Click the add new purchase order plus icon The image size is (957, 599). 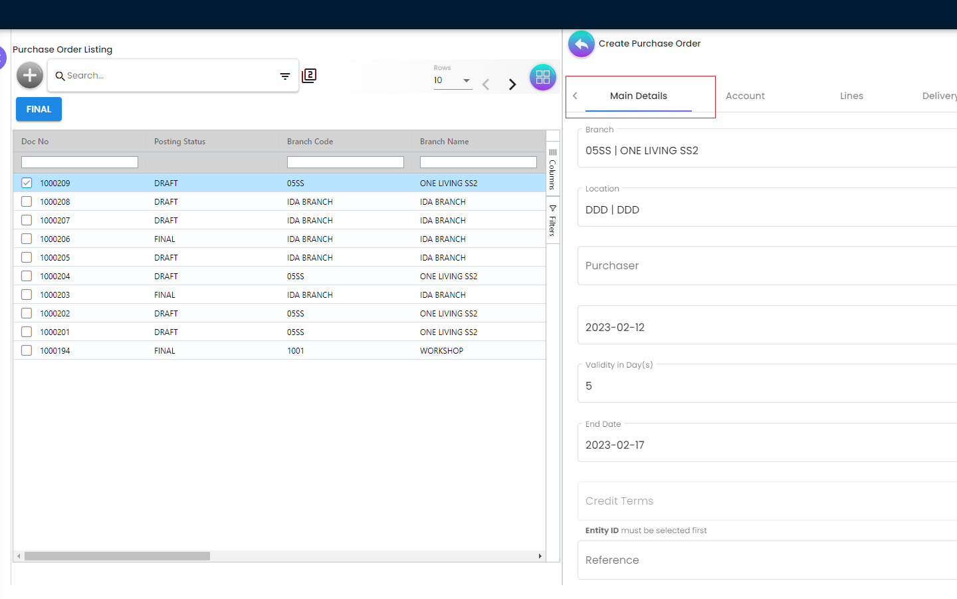tap(30, 76)
